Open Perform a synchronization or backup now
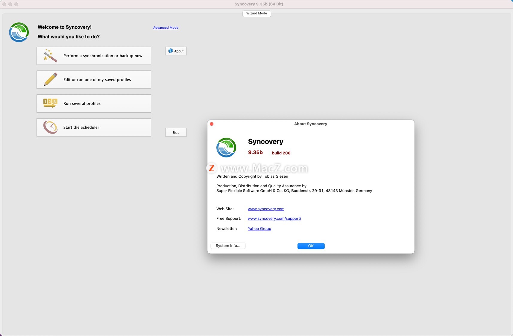The width and height of the screenshot is (513, 336). click(x=94, y=56)
